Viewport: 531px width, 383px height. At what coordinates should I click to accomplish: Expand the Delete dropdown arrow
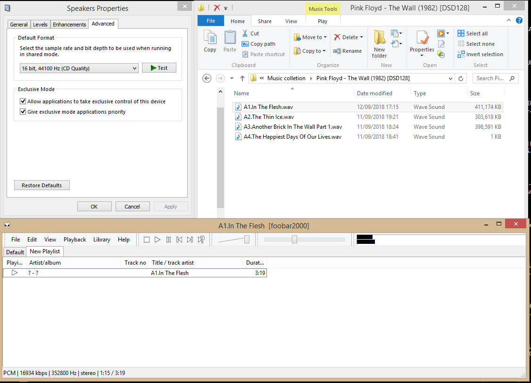point(361,37)
